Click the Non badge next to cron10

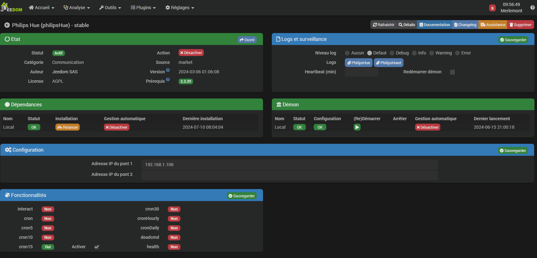(48, 238)
